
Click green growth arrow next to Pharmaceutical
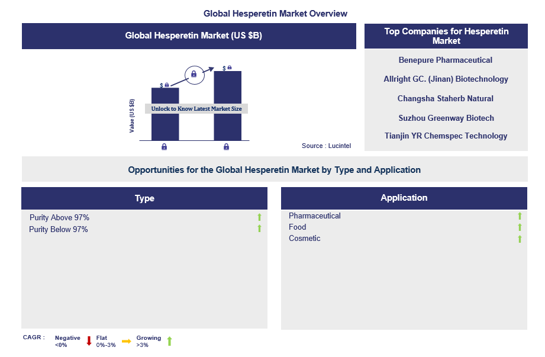(x=520, y=216)
